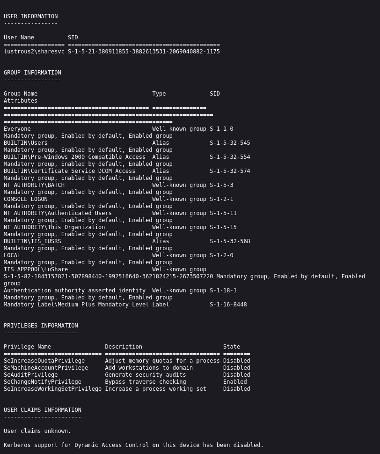Image resolution: width=380 pixels, height=454 pixels.
Task: Click the Kerberos support message line
Action: point(133,445)
